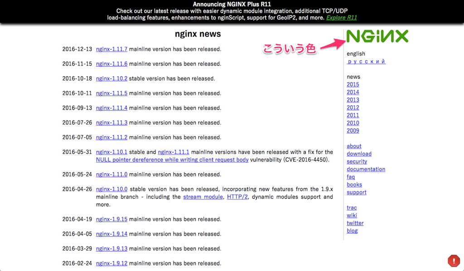The image size is (464, 271).
Task: Click the date 2016-12-13
Action: point(77,49)
